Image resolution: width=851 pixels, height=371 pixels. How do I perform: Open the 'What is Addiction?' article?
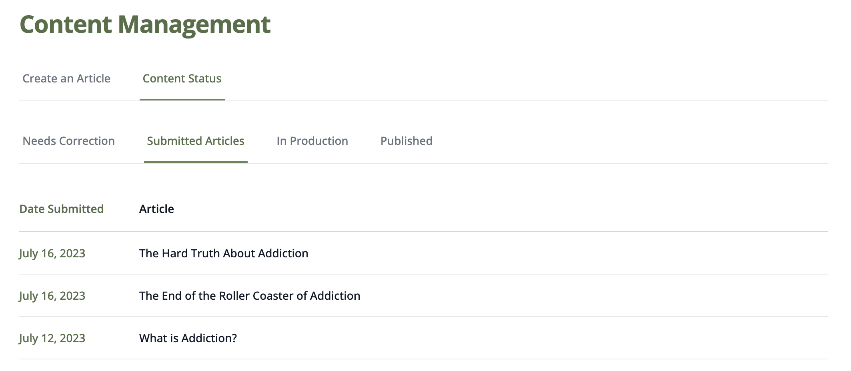pos(188,338)
